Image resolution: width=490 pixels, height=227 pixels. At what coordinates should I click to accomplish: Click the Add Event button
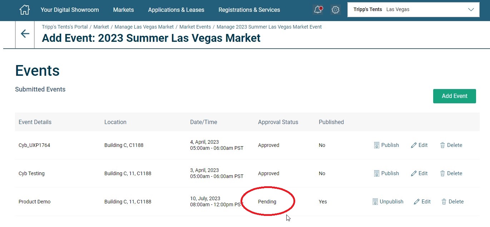[x=455, y=96]
